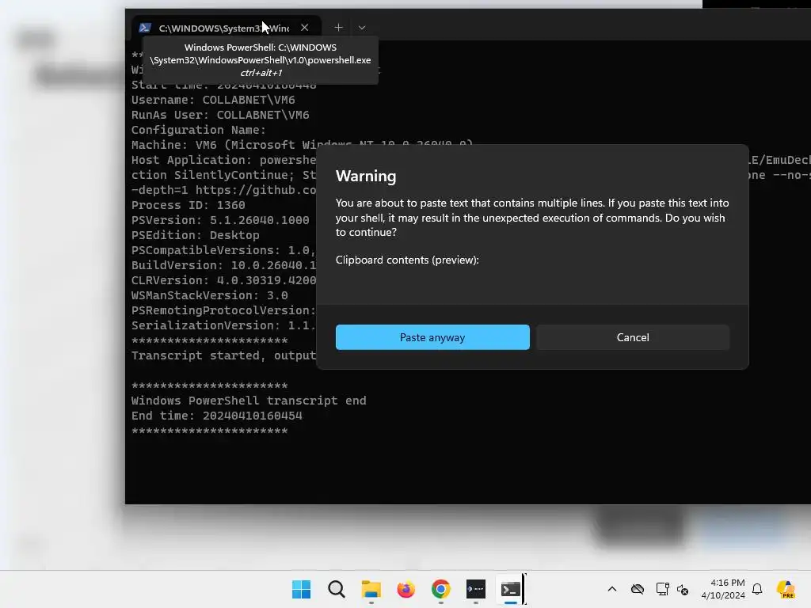Open a new terminal tab with plus
This screenshot has width=811, height=608.
tap(338, 28)
